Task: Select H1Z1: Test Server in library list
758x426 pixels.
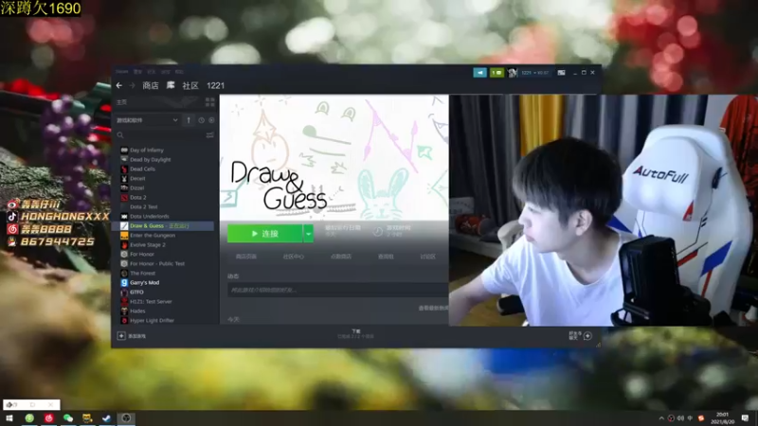Action: (x=151, y=301)
